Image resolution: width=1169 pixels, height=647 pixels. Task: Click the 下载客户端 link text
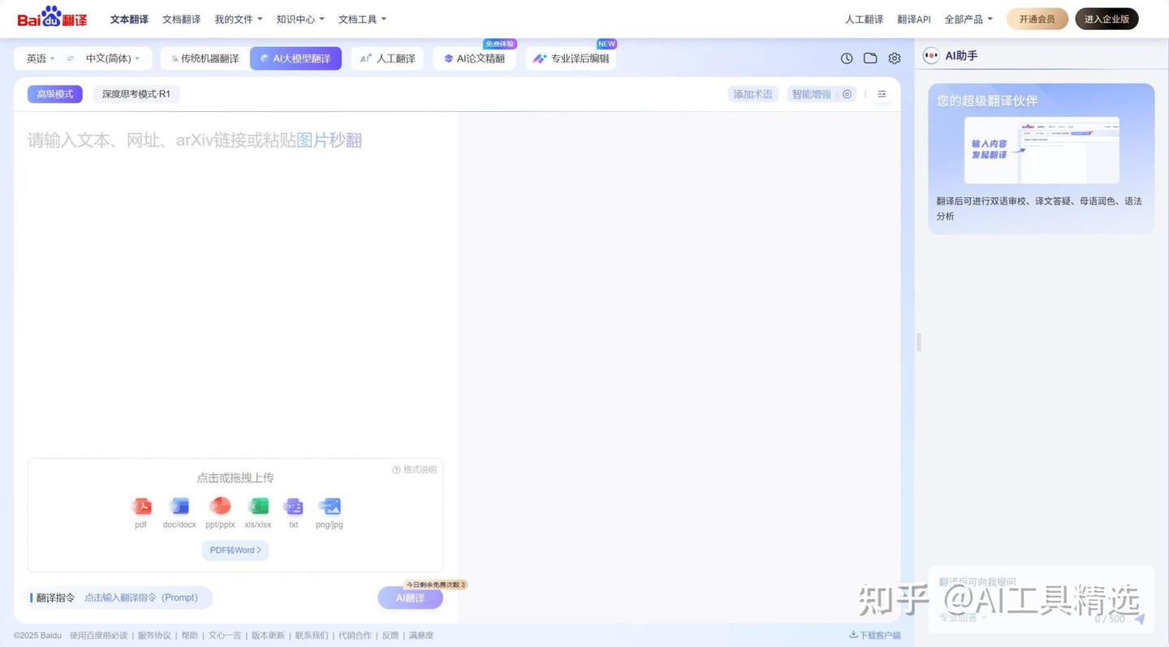click(880, 636)
